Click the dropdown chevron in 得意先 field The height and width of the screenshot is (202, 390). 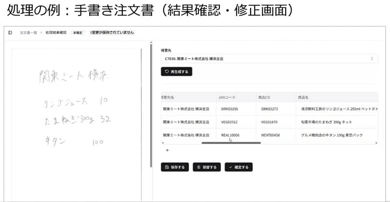372,58
